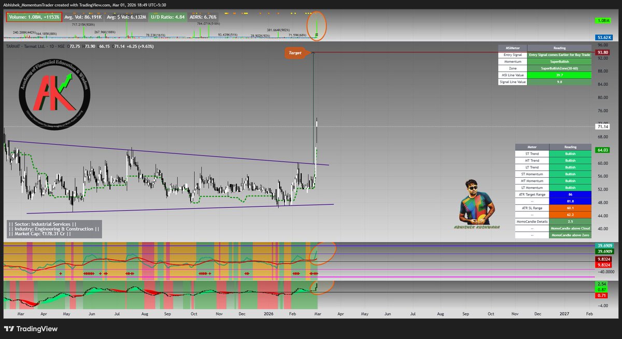Click the Meter header in lower table

pyautogui.click(x=532, y=147)
